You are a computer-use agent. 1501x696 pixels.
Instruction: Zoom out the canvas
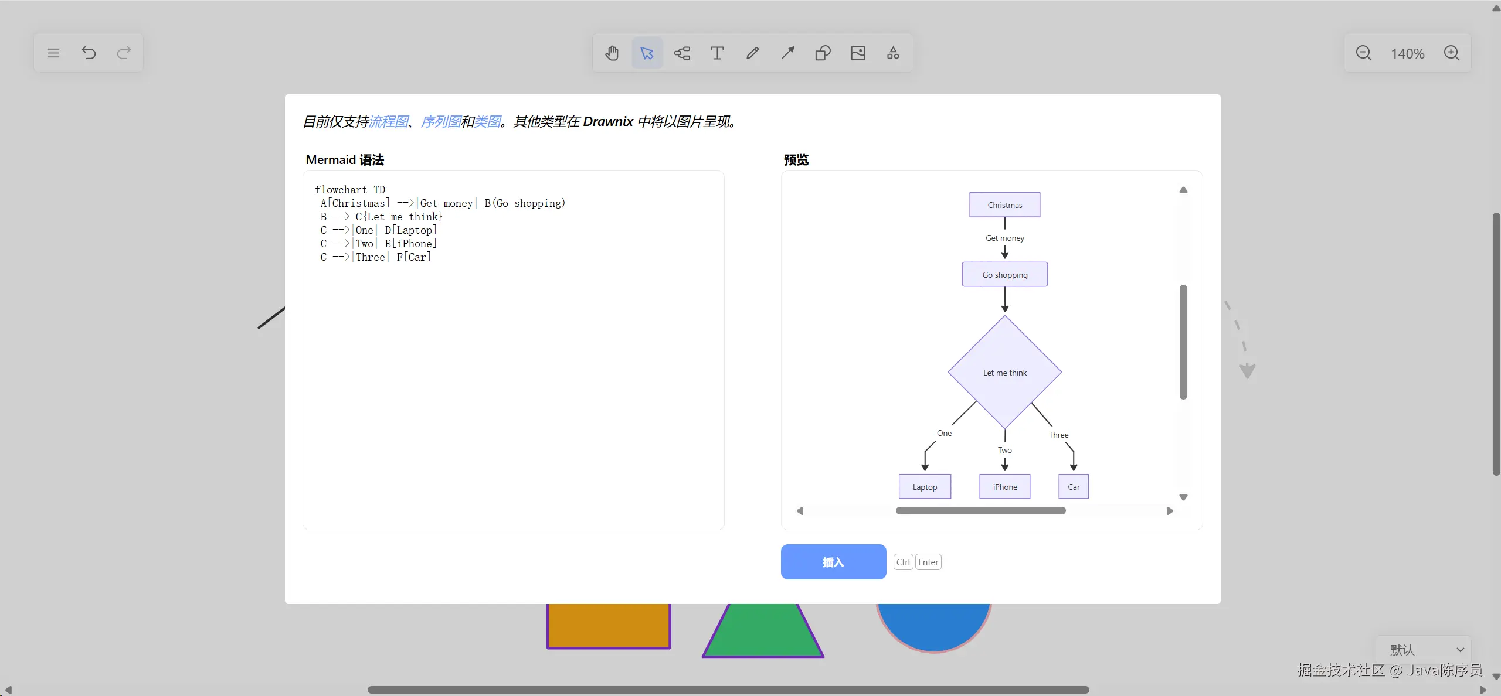click(1364, 53)
